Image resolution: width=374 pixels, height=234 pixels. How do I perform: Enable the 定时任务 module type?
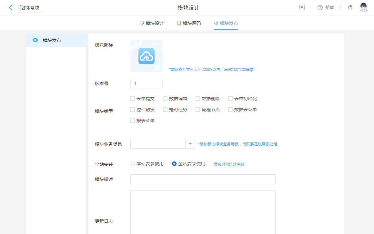[165, 110]
